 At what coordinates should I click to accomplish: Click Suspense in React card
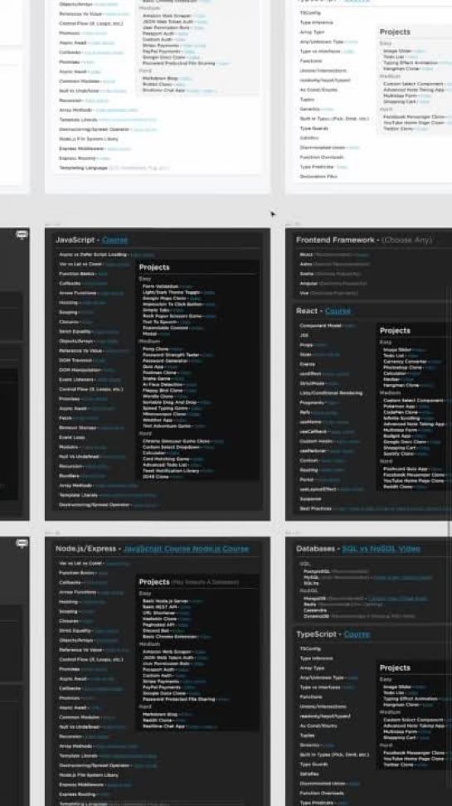tap(310, 499)
